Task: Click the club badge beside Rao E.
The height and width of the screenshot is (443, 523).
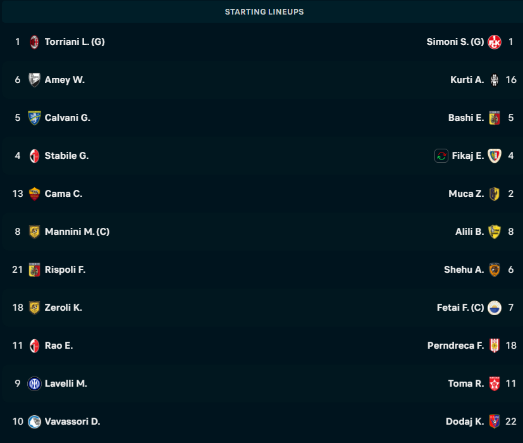Action: 34,346
